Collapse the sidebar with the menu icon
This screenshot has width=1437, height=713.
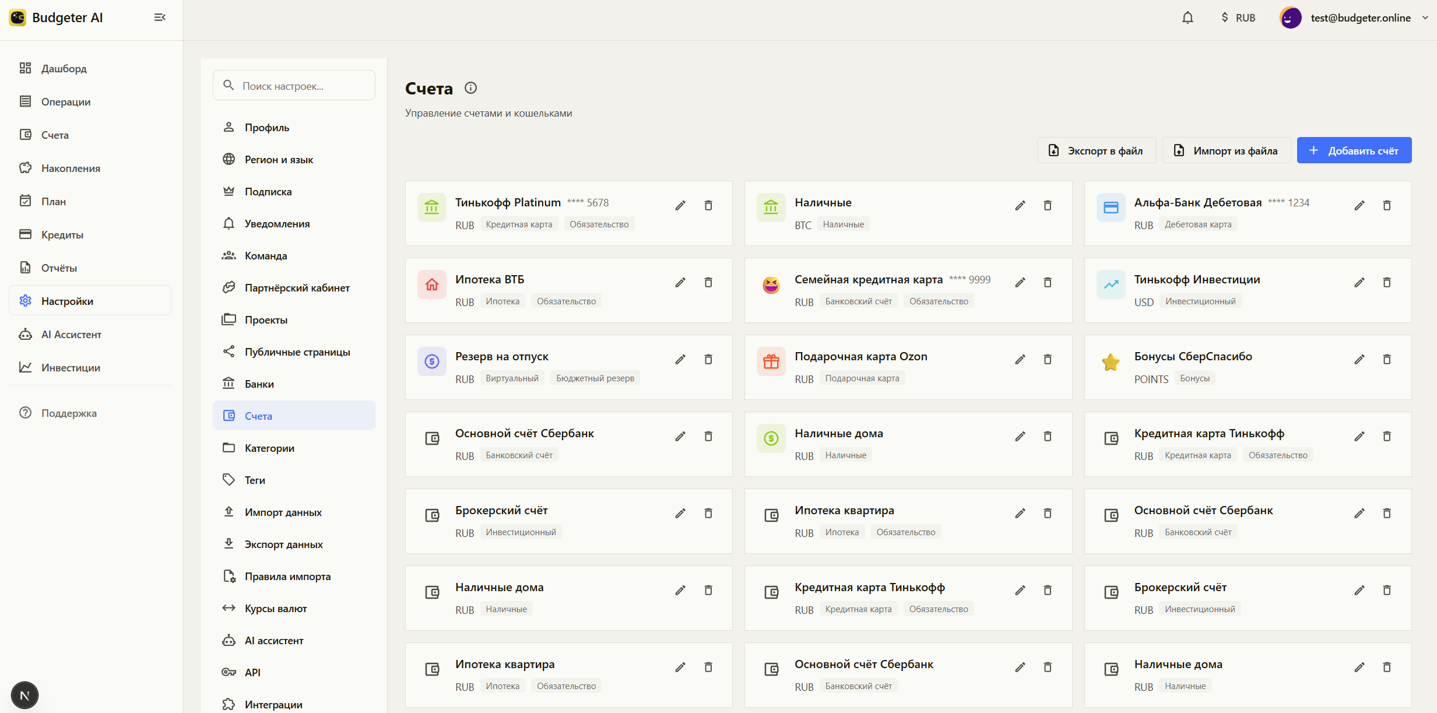point(160,17)
